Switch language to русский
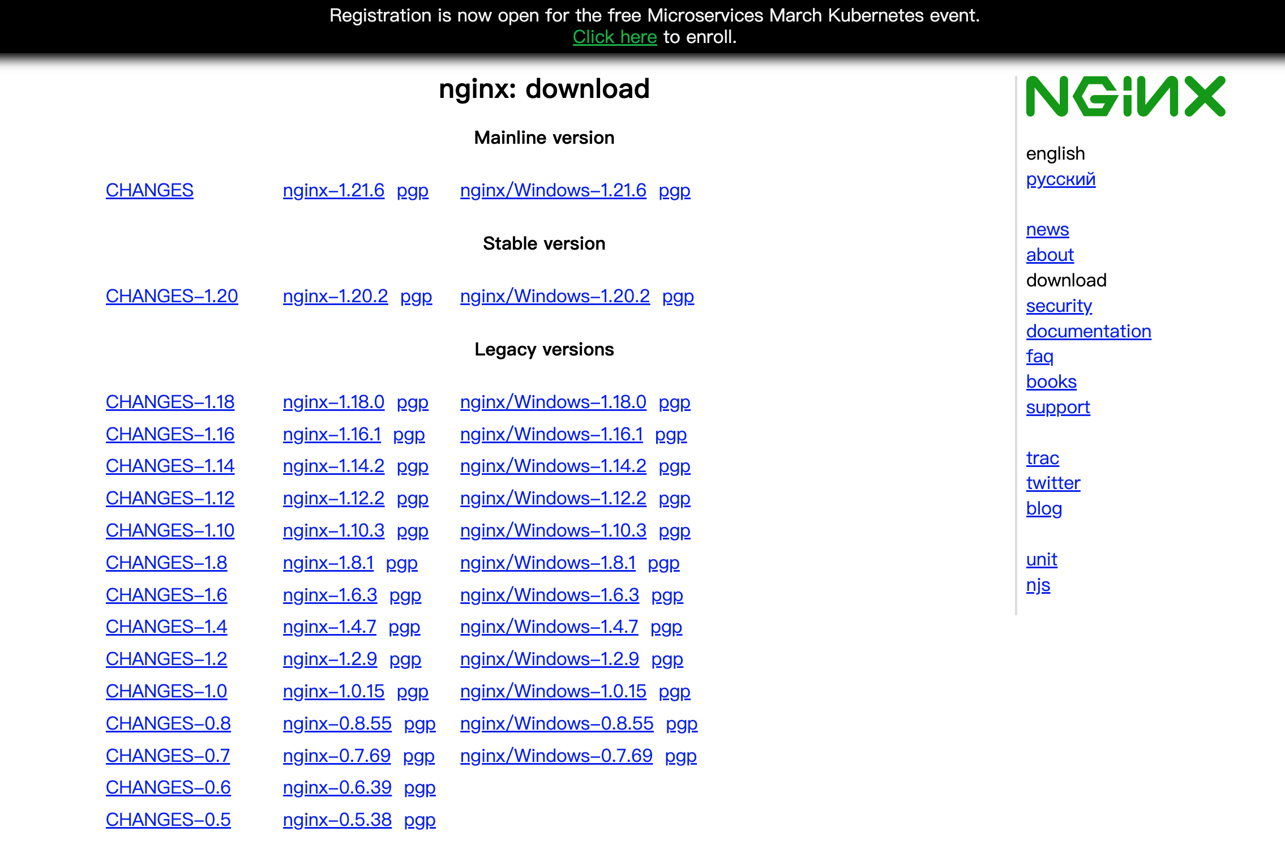This screenshot has height=857, width=1285. click(x=1061, y=179)
